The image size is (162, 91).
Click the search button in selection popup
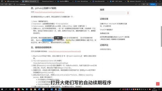click(57, 38)
